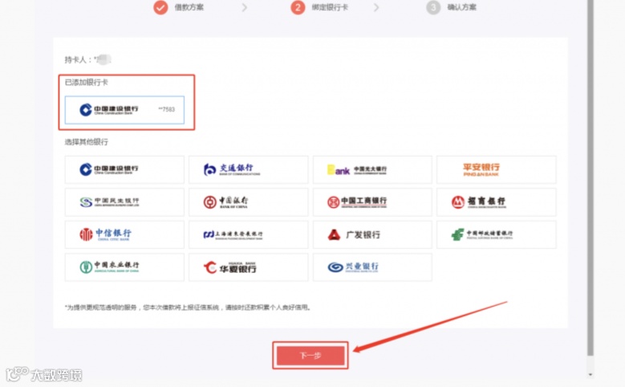Click step 2 绑定银行卡 indicator
625x387 pixels.
click(x=319, y=7)
